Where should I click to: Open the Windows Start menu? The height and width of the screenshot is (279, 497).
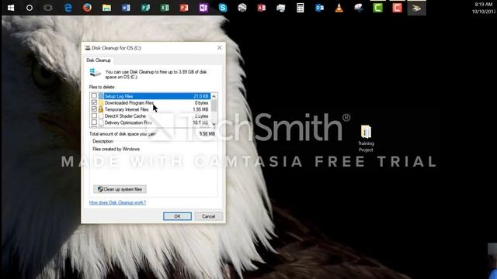click(10, 8)
